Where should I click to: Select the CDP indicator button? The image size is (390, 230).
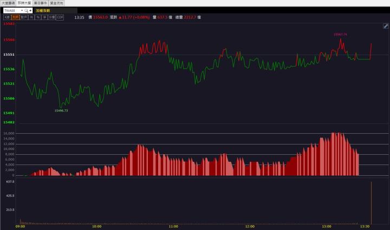coord(60,17)
